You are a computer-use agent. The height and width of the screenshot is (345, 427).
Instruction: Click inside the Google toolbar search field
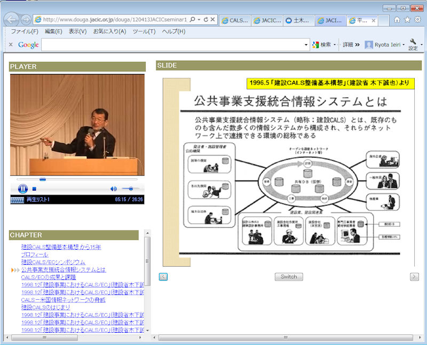[x=173, y=45]
